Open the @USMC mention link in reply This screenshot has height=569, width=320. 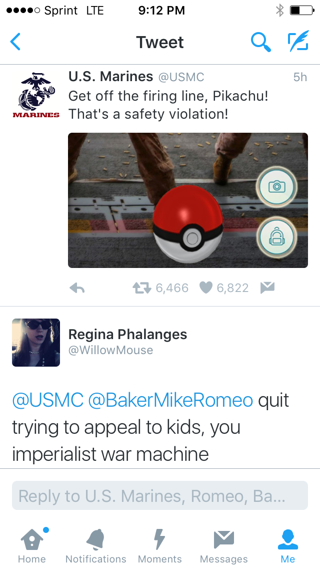click(48, 400)
